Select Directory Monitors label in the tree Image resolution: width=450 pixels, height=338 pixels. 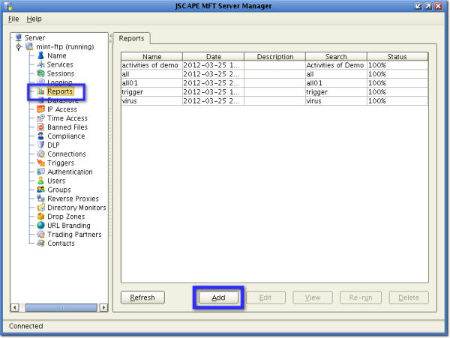tap(76, 208)
